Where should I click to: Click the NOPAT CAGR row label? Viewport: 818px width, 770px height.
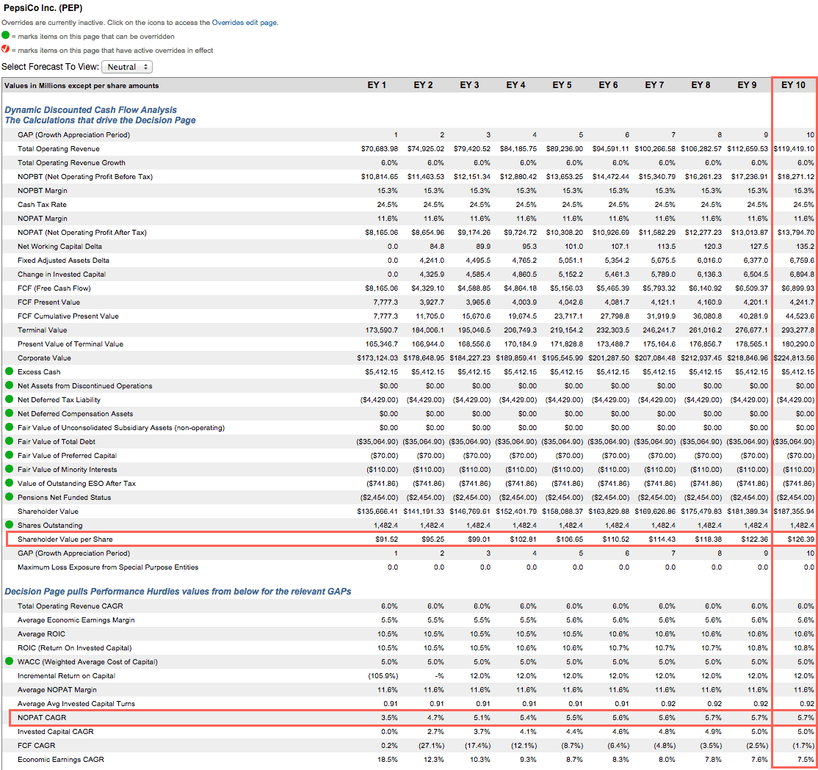point(43,717)
